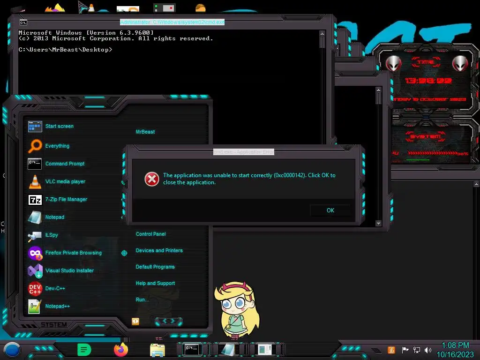Click the red error X icon in dialog

click(152, 179)
